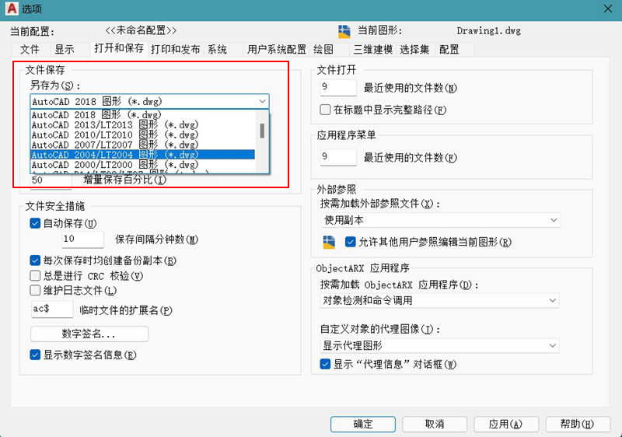Click the drawing icon beside 当前图形
This screenshot has width=622, height=437.
(x=344, y=31)
